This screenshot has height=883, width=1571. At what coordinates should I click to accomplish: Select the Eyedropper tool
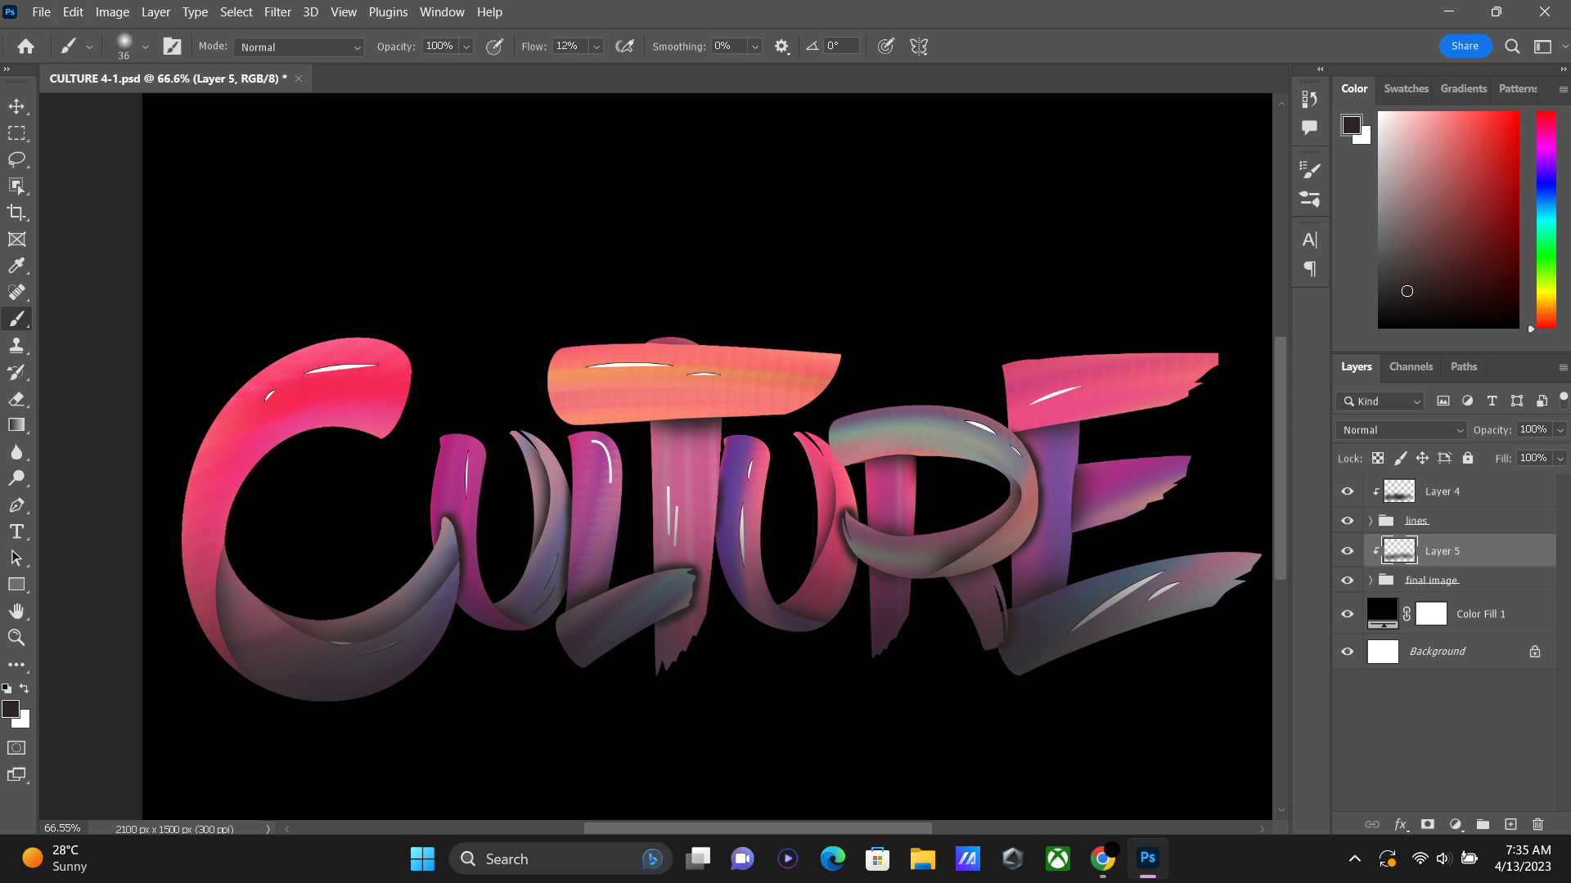[16, 266]
